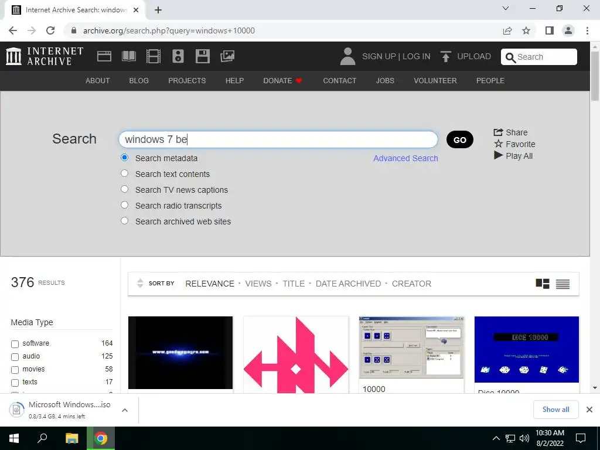Click the Share icon beside search
600x450 pixels.
pos(498,132)
